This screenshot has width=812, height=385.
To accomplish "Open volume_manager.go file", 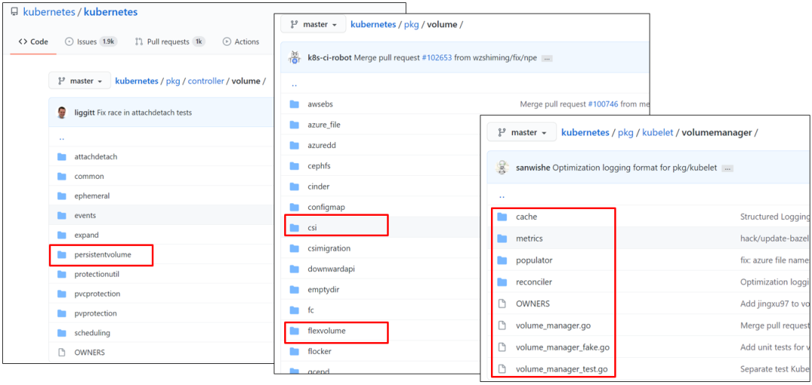I will point(553,326).
